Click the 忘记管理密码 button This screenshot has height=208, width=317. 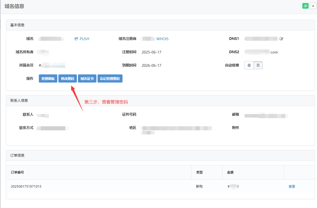pos(110,78)
